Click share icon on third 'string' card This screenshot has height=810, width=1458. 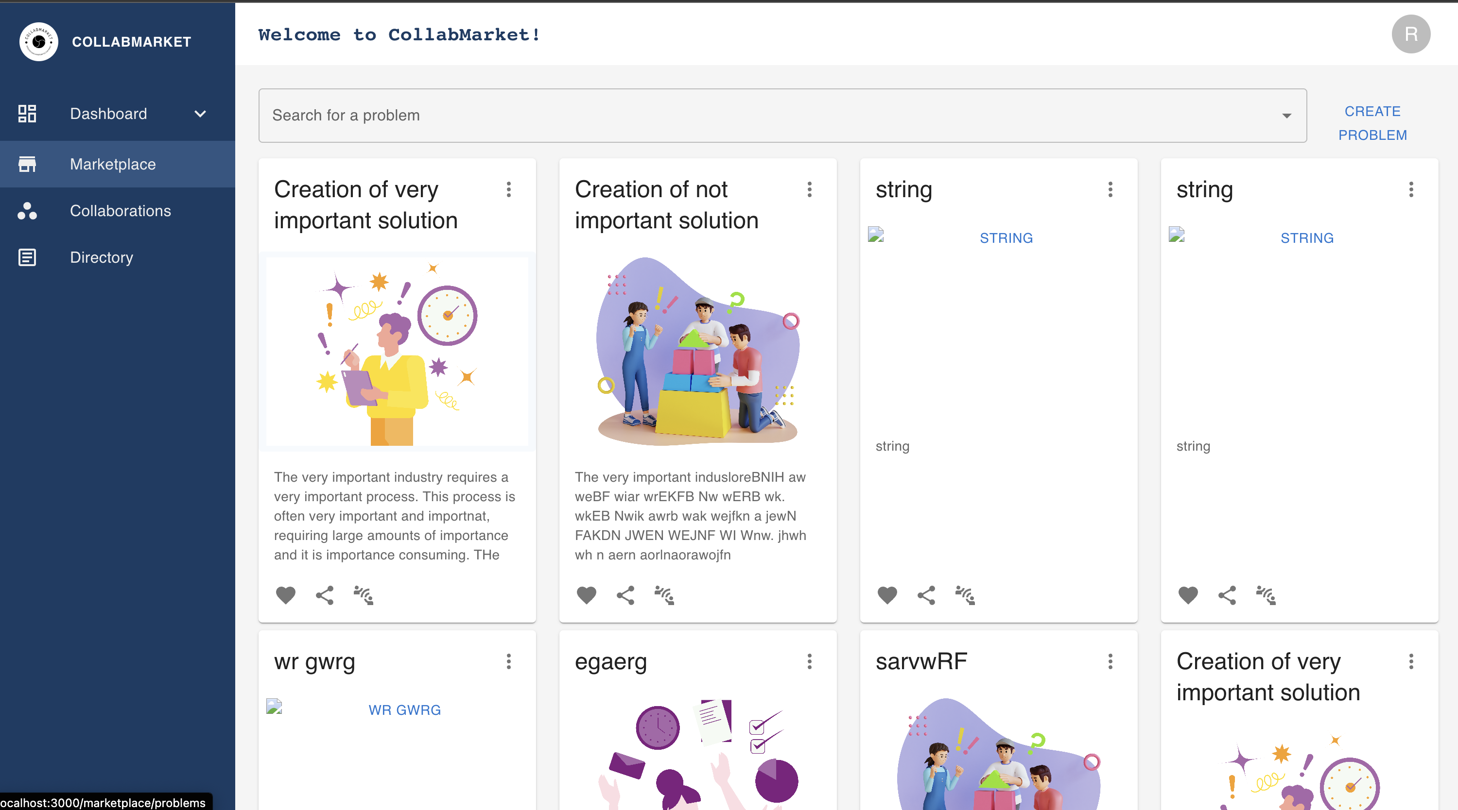pos(926,595)
